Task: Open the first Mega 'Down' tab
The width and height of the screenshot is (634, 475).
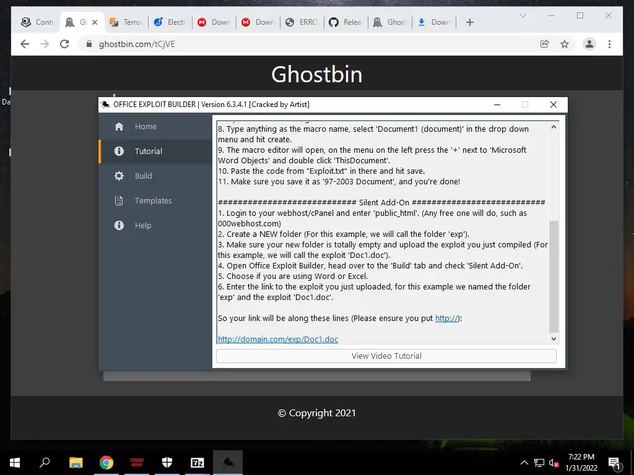Action: (214, 22)
